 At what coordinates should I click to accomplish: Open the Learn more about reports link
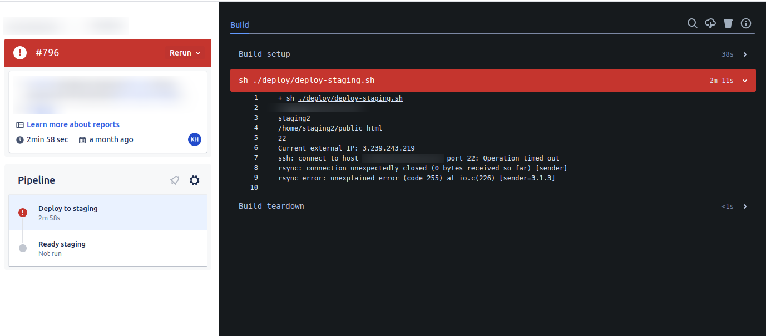[73, 124]
